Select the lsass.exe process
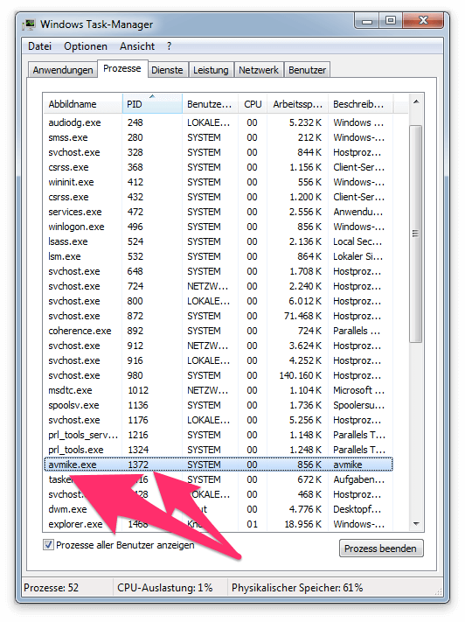Viewport: 465px width, 622px height. [218, 241]
